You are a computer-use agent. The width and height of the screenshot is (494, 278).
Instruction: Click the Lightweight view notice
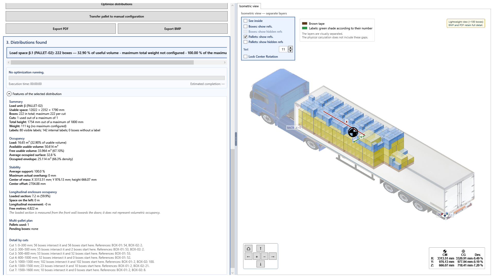[x=466, y=23]
